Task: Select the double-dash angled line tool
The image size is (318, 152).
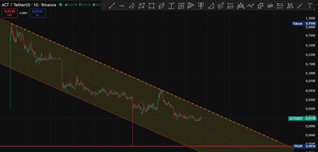Action: point(132,6)
